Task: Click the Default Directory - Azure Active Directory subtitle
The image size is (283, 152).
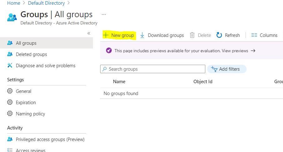Action: [x=59, y=23]
